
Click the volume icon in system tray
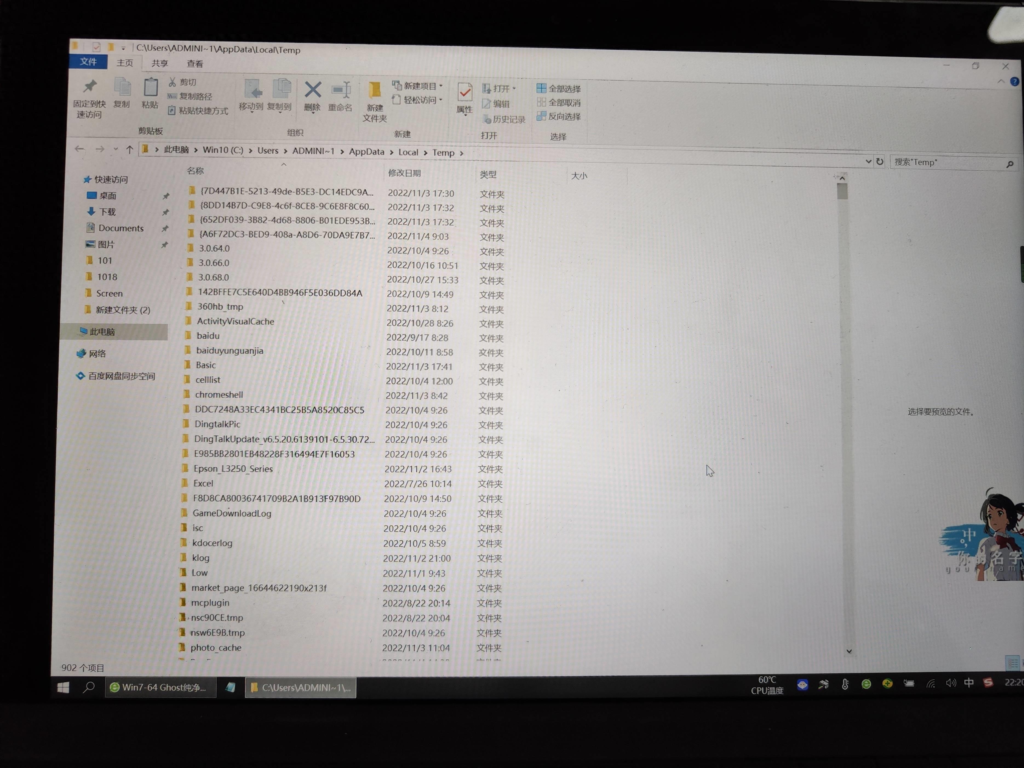pyautogui.click(x=951, y=683)
